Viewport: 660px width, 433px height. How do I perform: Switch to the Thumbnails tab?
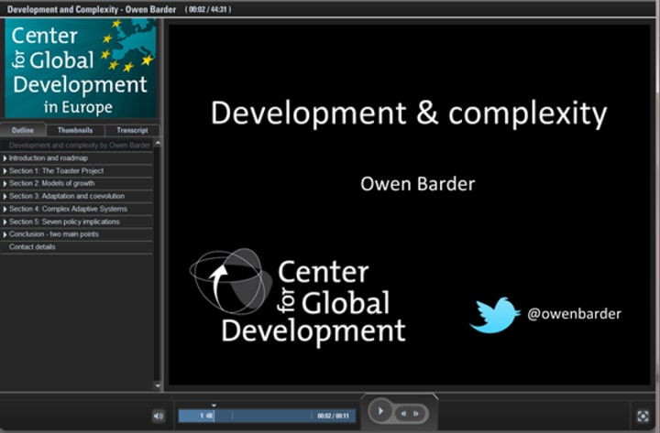[x=75, y=130]
